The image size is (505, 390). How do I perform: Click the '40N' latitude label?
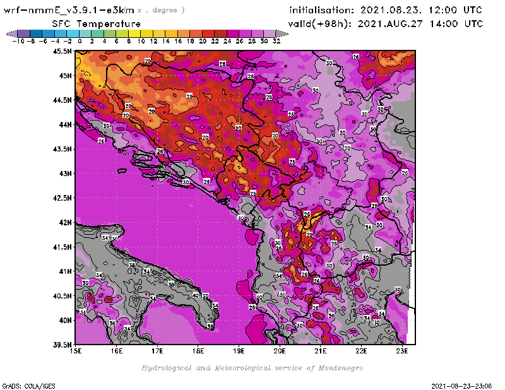65,321
